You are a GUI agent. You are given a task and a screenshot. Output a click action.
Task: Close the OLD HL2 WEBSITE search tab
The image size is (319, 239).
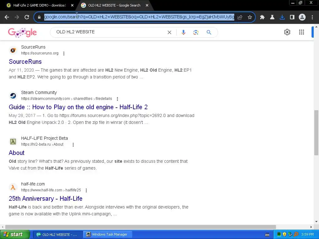click(x=147, y=6)
